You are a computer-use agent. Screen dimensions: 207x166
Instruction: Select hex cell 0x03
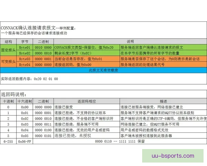pos(25,124)
